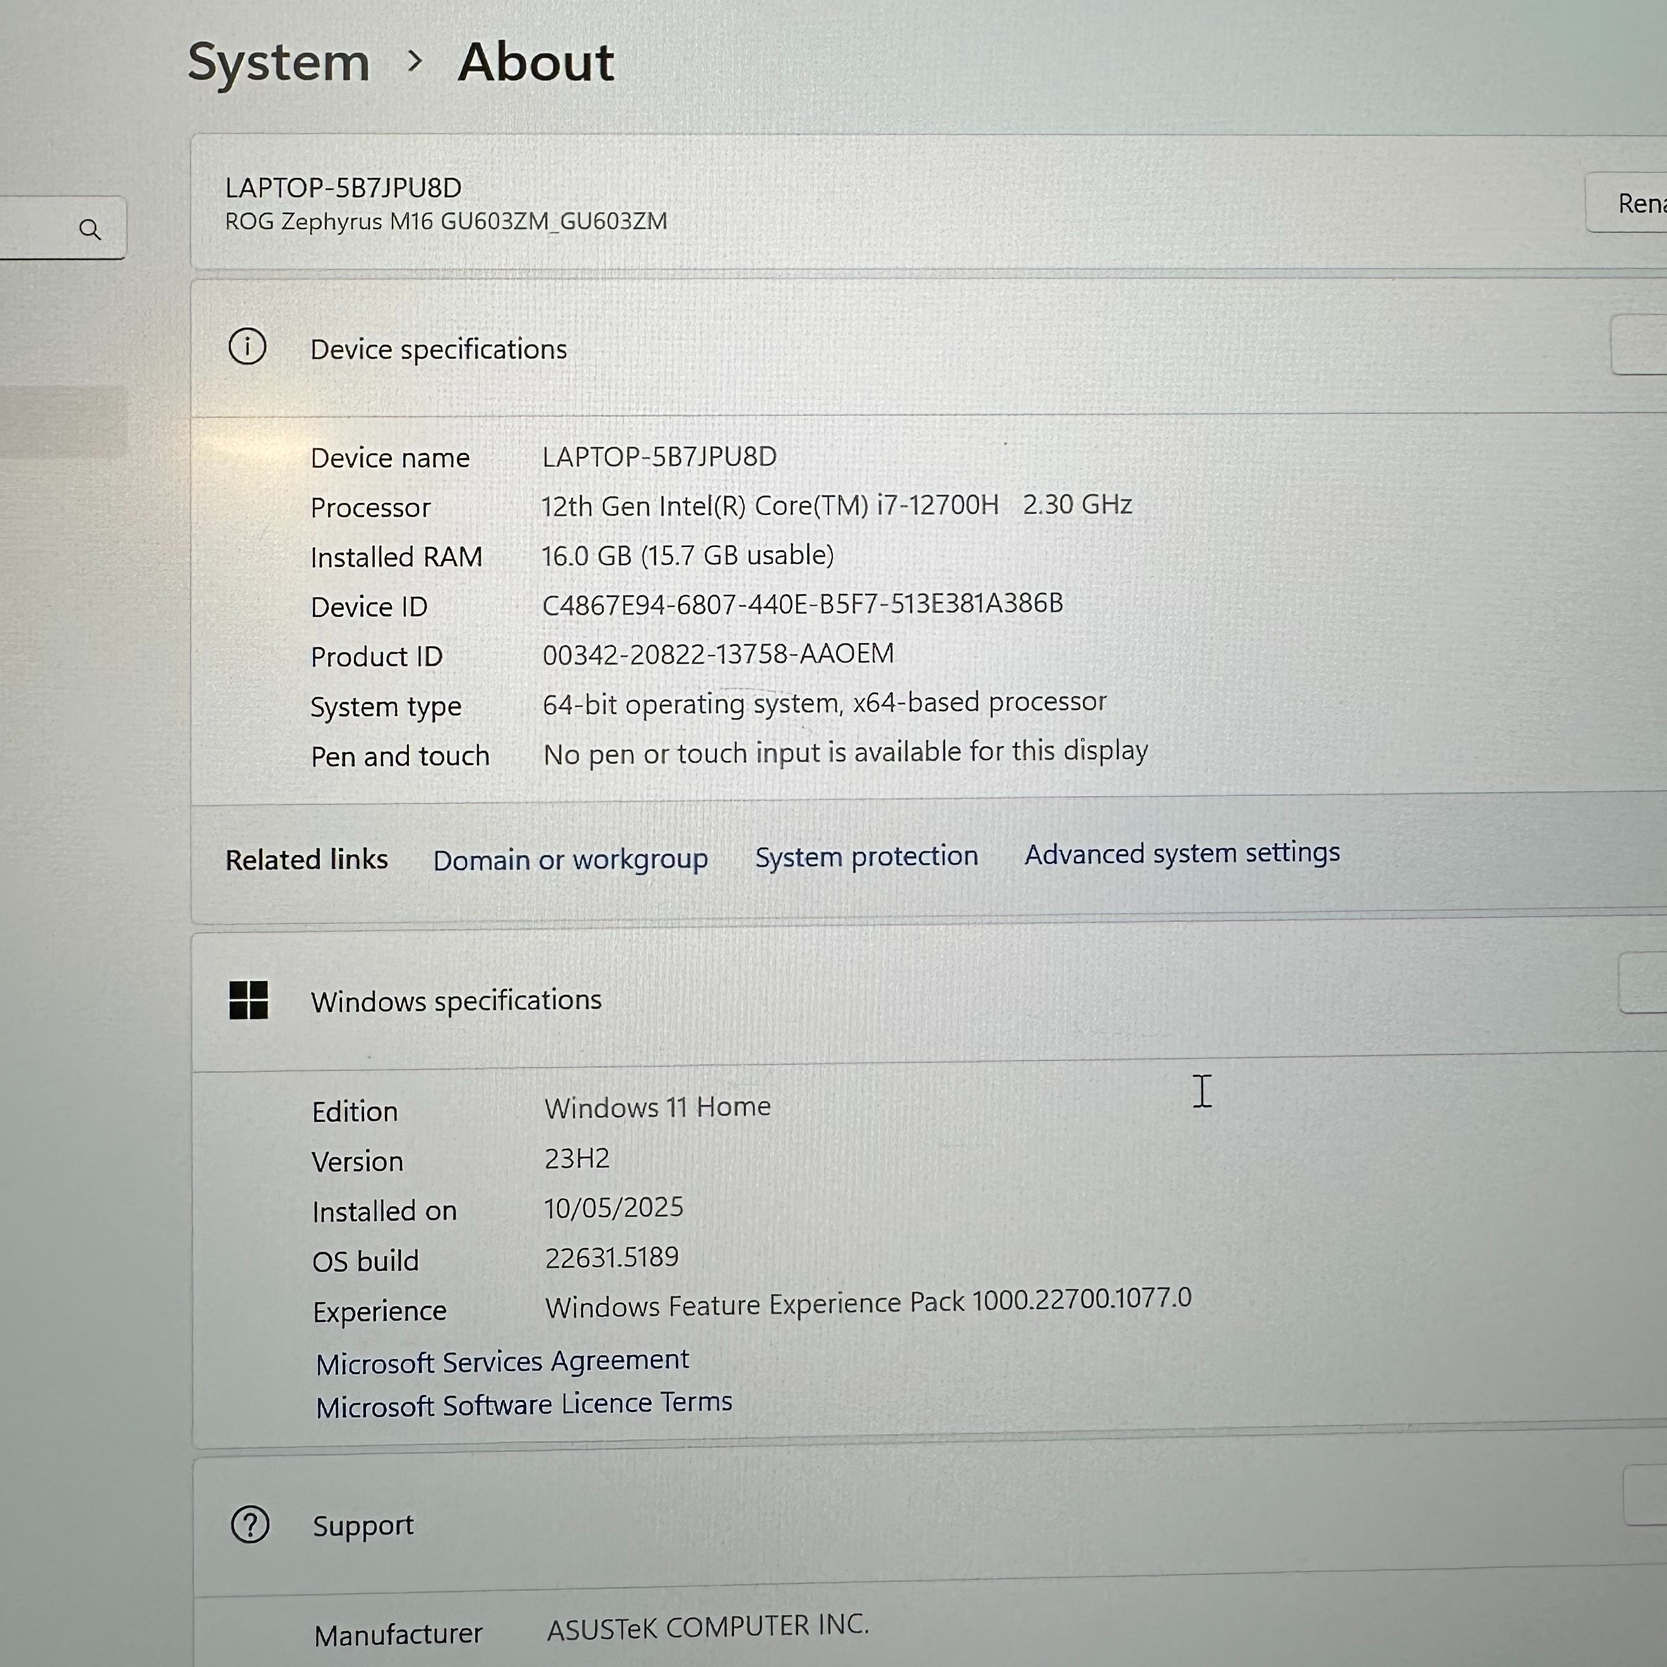Open Advanced system settings link
The image size is (1667, 1667).
[1182, 852]
